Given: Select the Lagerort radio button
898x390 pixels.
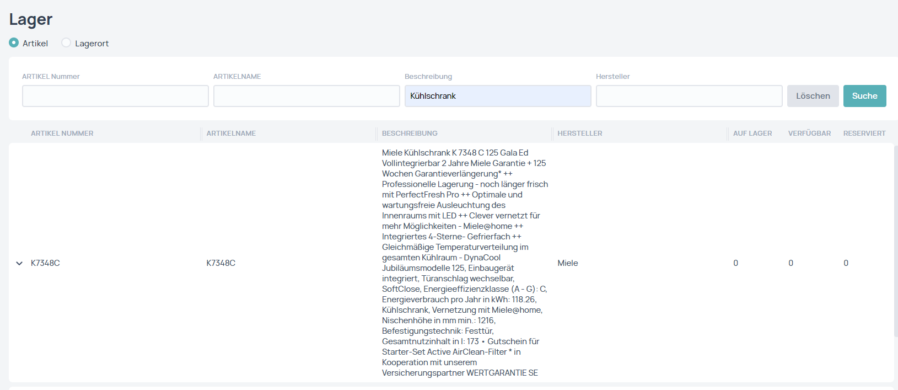Looking at the screenshot, I should [x=66, y=42].
